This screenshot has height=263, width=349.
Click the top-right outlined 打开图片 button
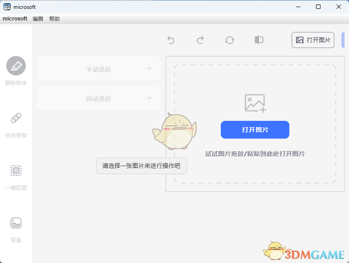pyautogui.click(x=313, y=40)
